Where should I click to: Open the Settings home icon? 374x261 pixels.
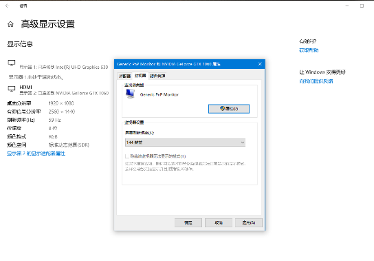[x=10, y=24]
